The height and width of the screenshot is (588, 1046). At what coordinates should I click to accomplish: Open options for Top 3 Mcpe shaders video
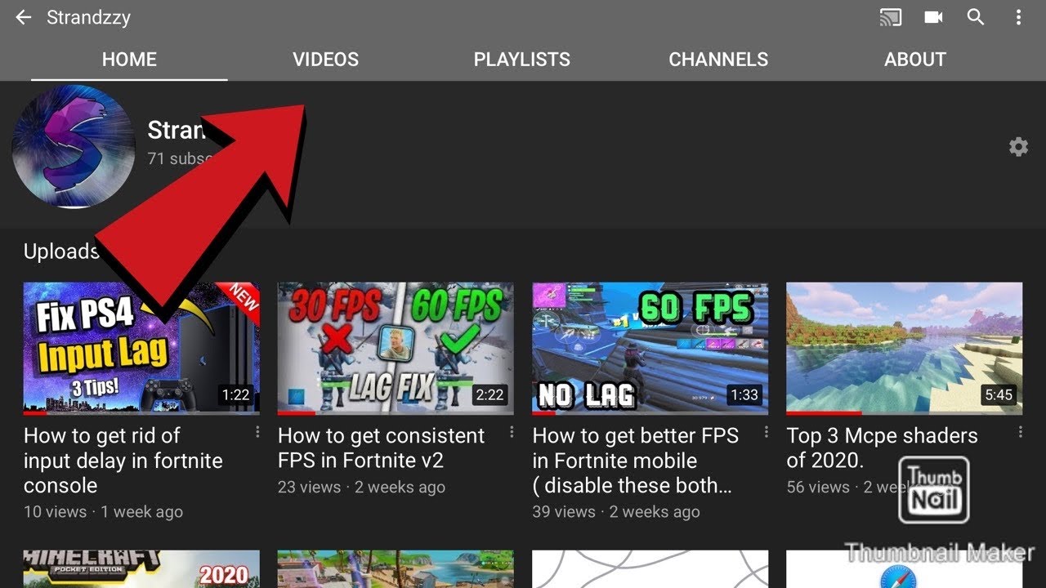[x=1021, y=431]
